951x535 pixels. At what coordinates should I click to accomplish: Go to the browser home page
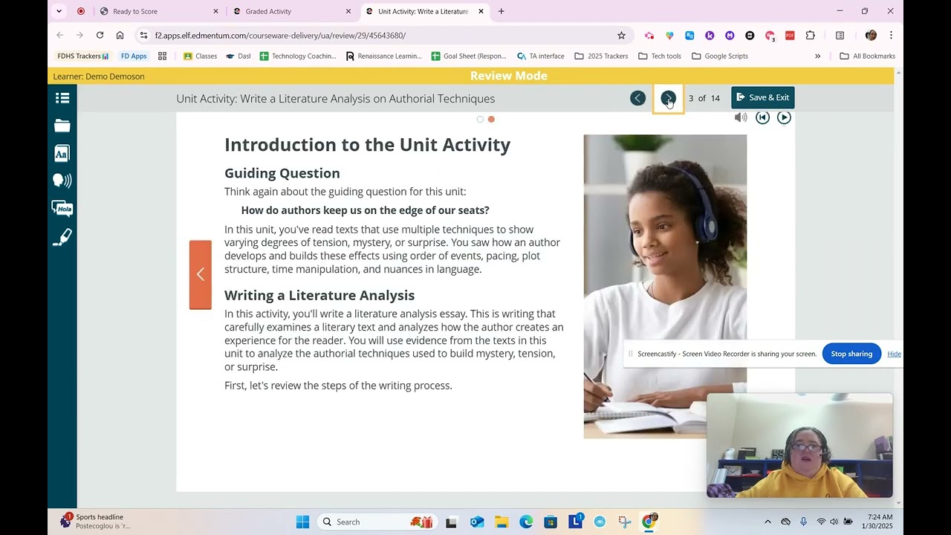[120, 35]
